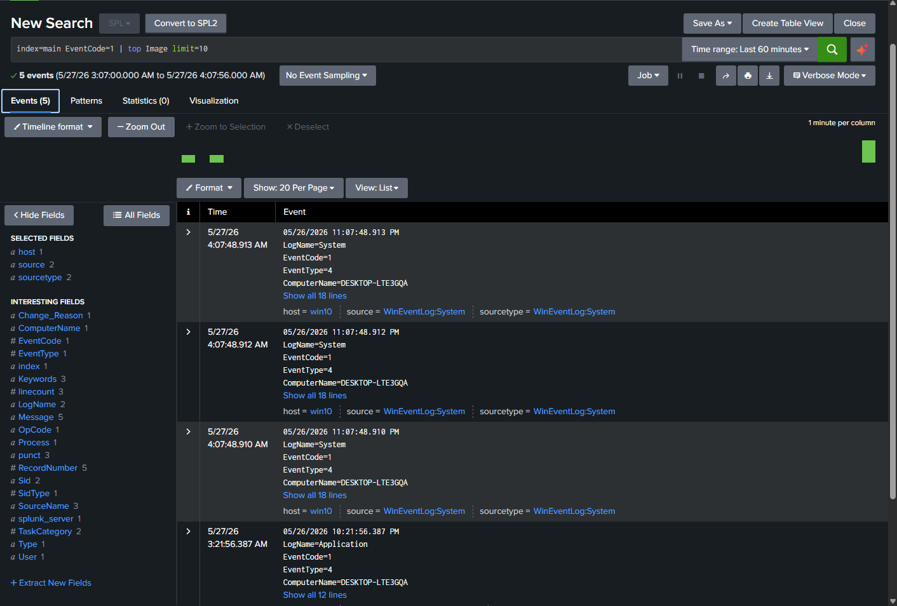Open the EventCode field
897x606 pixels.
click(40, 341)
